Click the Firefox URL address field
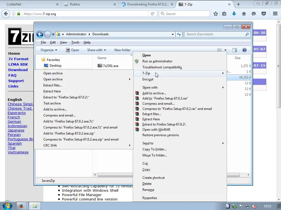 click(x=85, y=14)
